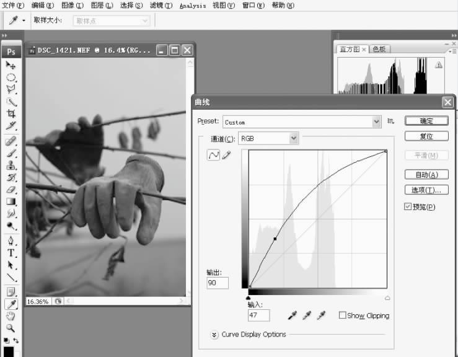The height and width of the screenshot is (357, 458).
Task: Open the preset options menu icon
Action: (390, 121)
